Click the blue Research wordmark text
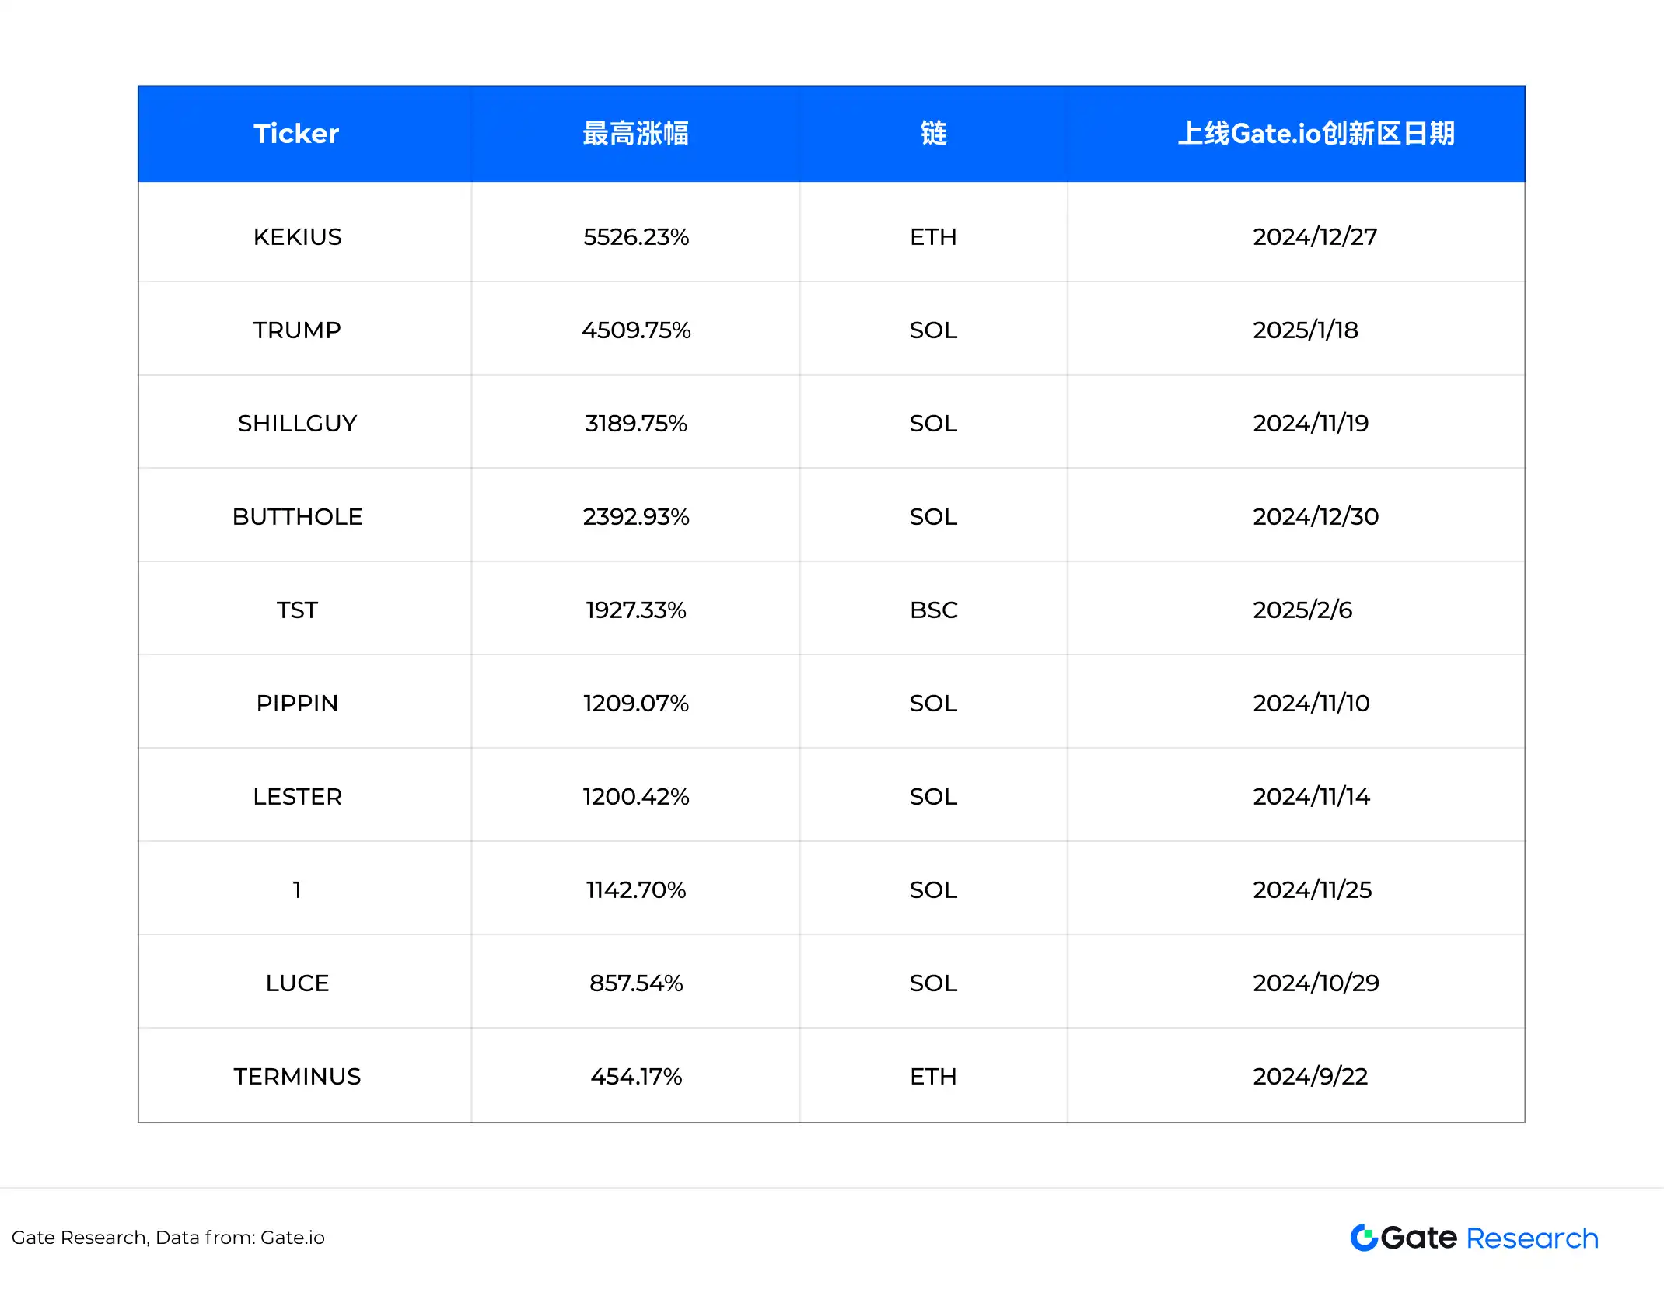Viewport: 1664px width, 1289px height. point(1532,1238)
